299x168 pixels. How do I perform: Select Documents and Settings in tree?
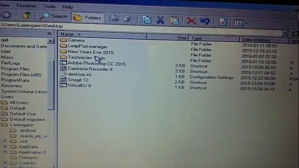click(24, 46)
